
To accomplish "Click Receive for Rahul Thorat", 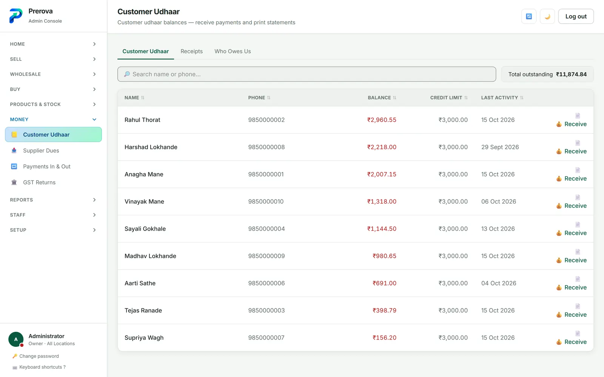I will (571, 124).
